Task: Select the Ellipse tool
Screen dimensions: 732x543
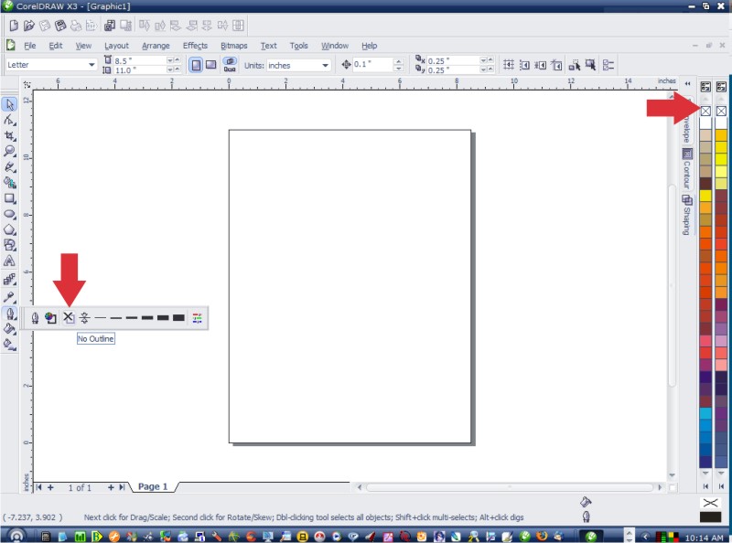Action: click(9, 214)
